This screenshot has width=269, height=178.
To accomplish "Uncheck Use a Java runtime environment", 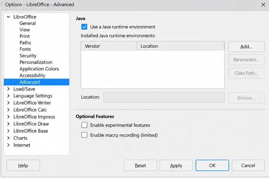I will [84, 27].
